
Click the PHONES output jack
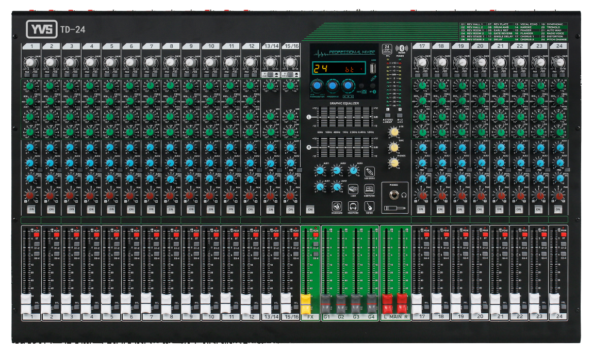[x=394, y=195]
